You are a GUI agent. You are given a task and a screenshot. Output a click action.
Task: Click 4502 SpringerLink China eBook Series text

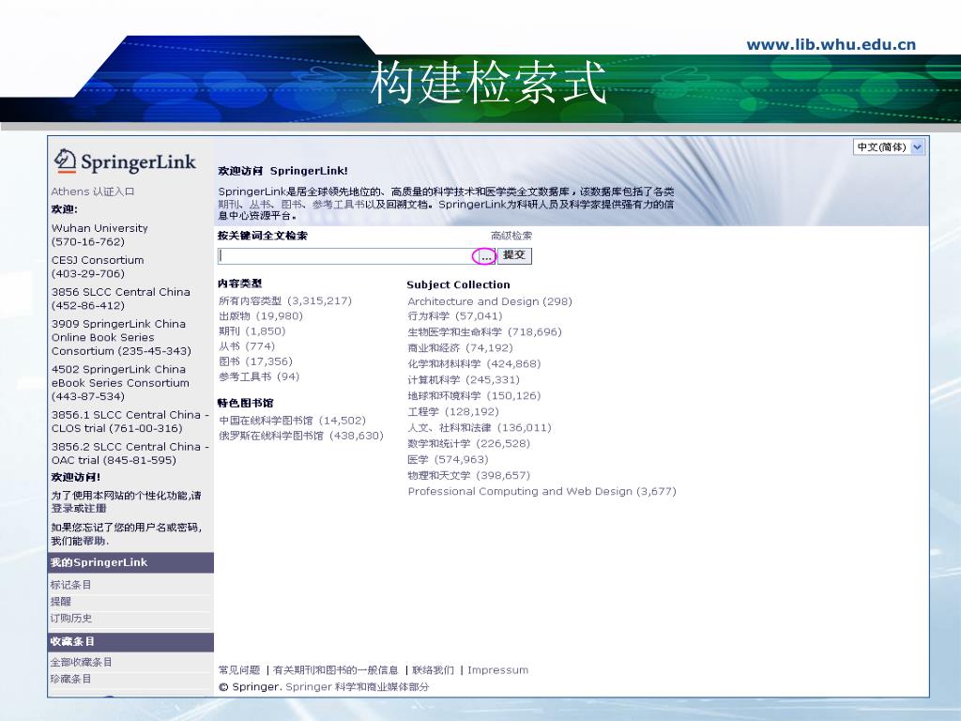point(120,383)
